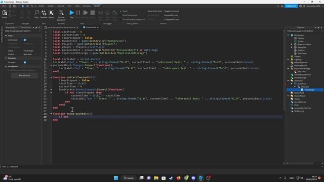
Task: Select Baseplate in Explorer
Action: pyautogui.click(x=302, y=47)
